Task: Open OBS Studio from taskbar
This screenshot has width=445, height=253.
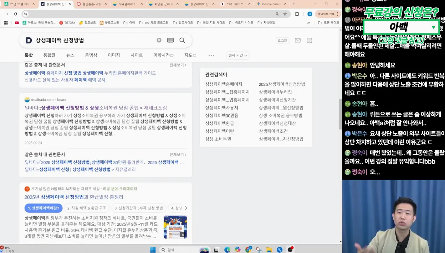Action: (290, 250)
